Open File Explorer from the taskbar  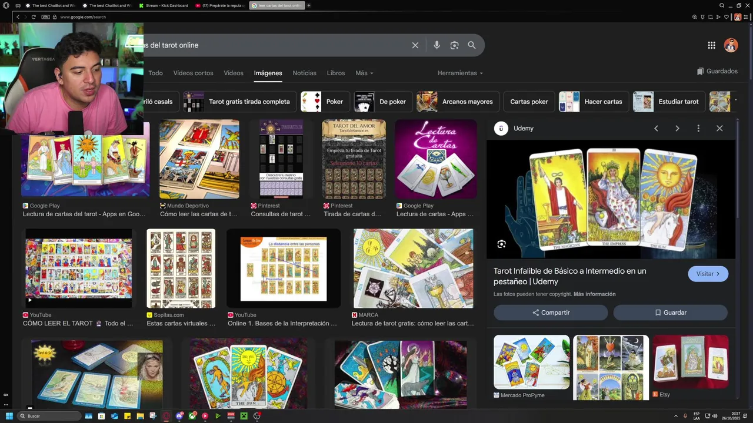pos(141,416)
